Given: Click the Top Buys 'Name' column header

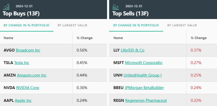Looking at the screenshot, I should pyautogui.click(x=8, y=38).
